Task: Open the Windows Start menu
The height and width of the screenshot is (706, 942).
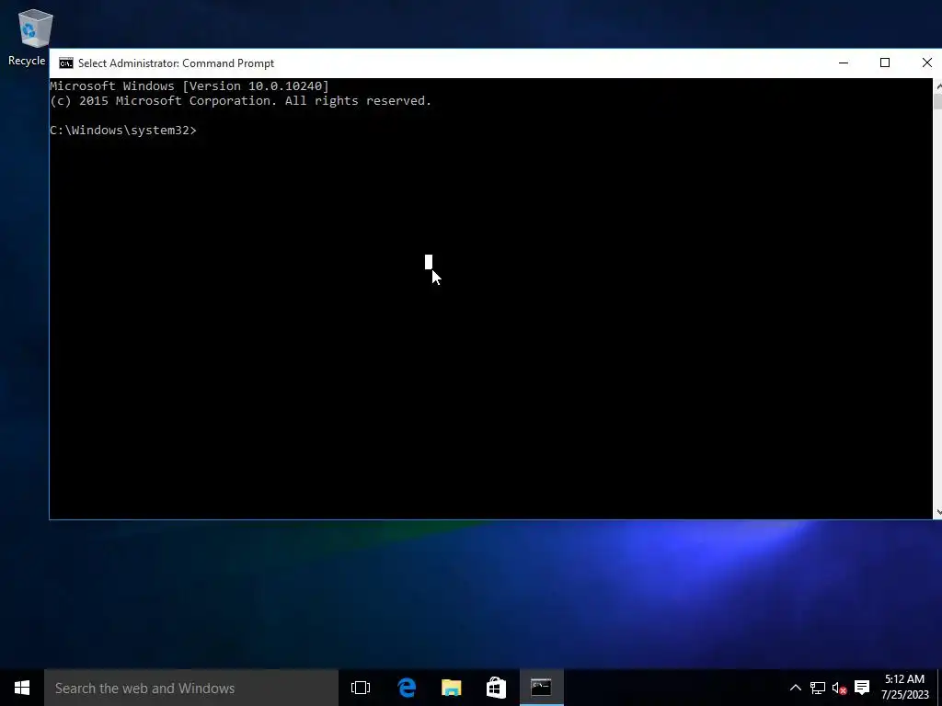Action: point(22,688)
